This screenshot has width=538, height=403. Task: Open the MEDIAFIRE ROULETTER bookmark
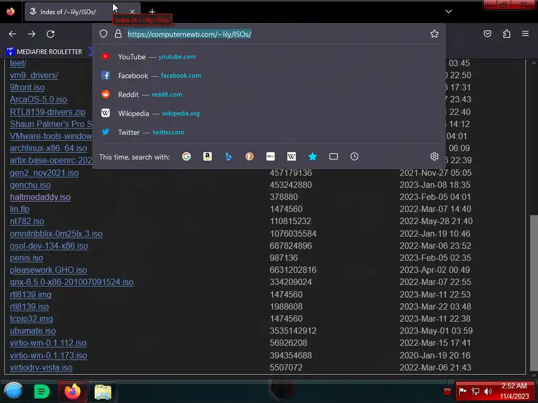pyautogui.click(x=45, y=52)
